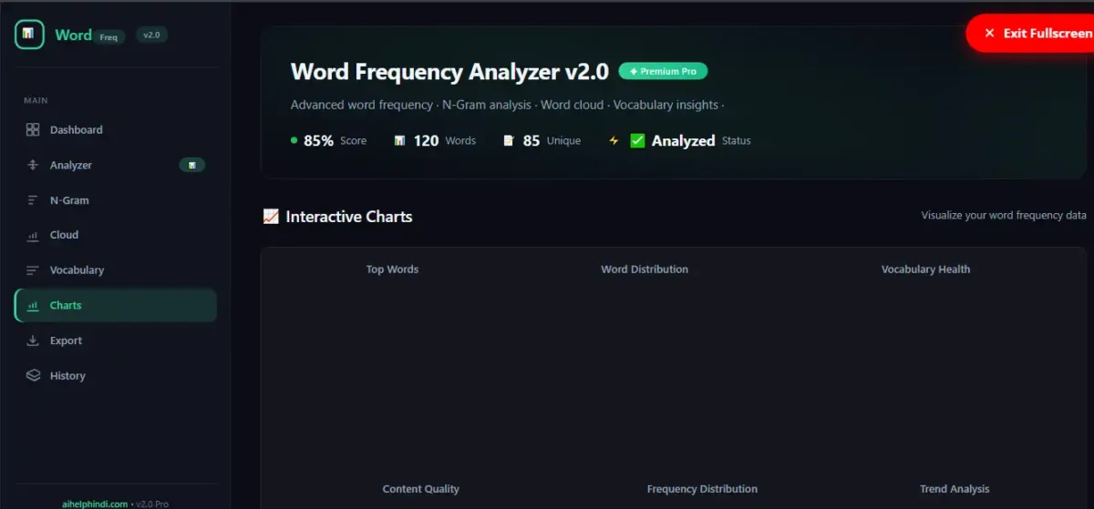The height and width of the screenshot is (509, 1094).
Task: Click the lightning bolt status icon
Action: point(614,141)
